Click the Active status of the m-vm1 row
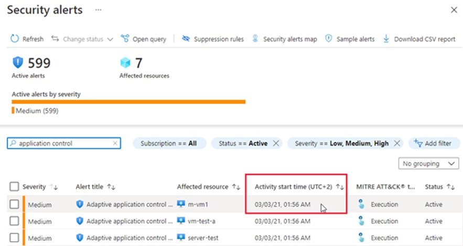 tap(434, 205)
